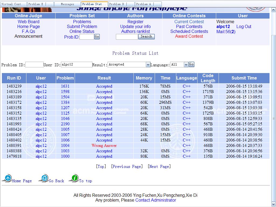Viewport: 276px width, 207px height.
Task: Click the green To top info icon
Action: pyautogui.click(x=75, y=178)
